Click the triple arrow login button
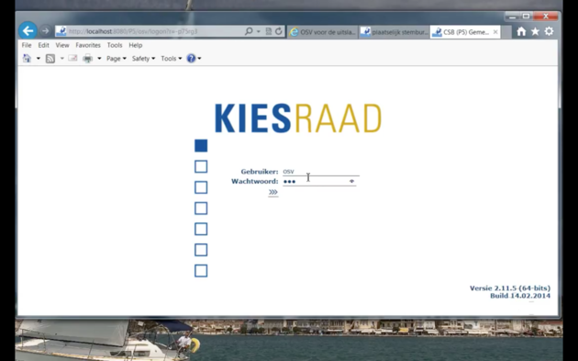578x361 pixels. click(273, 192)
